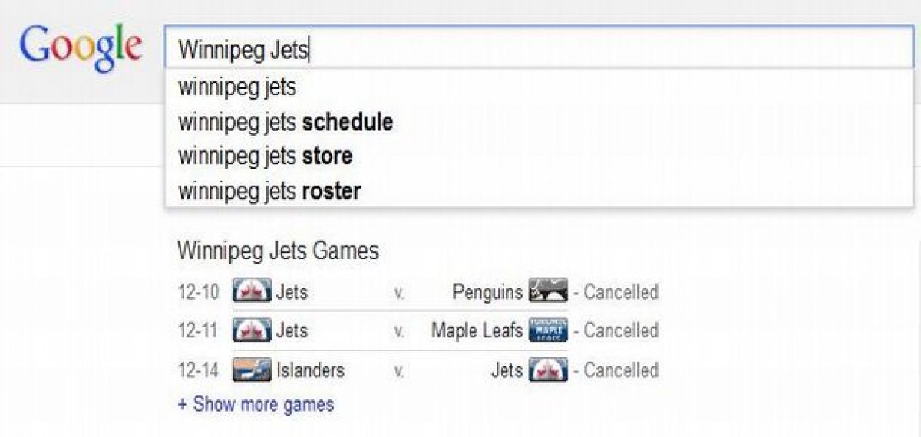Click the Penguins team logo

(549, 292)
